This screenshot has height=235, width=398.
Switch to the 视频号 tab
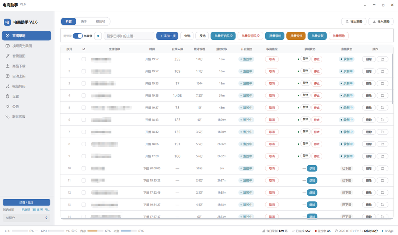(100, 21)
